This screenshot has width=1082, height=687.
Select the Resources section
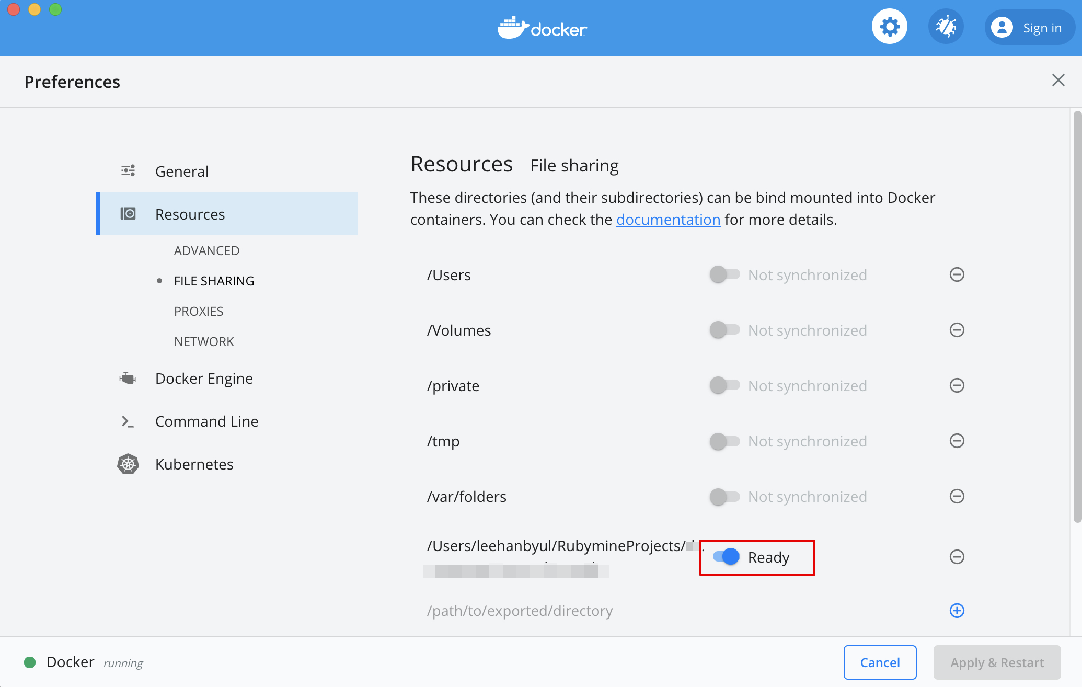coord(227,214)
